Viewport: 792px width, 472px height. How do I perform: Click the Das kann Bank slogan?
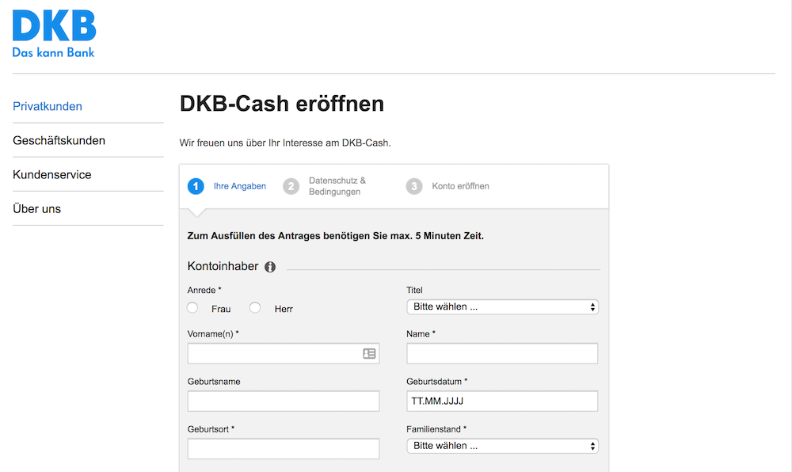(x=54, y=52)
